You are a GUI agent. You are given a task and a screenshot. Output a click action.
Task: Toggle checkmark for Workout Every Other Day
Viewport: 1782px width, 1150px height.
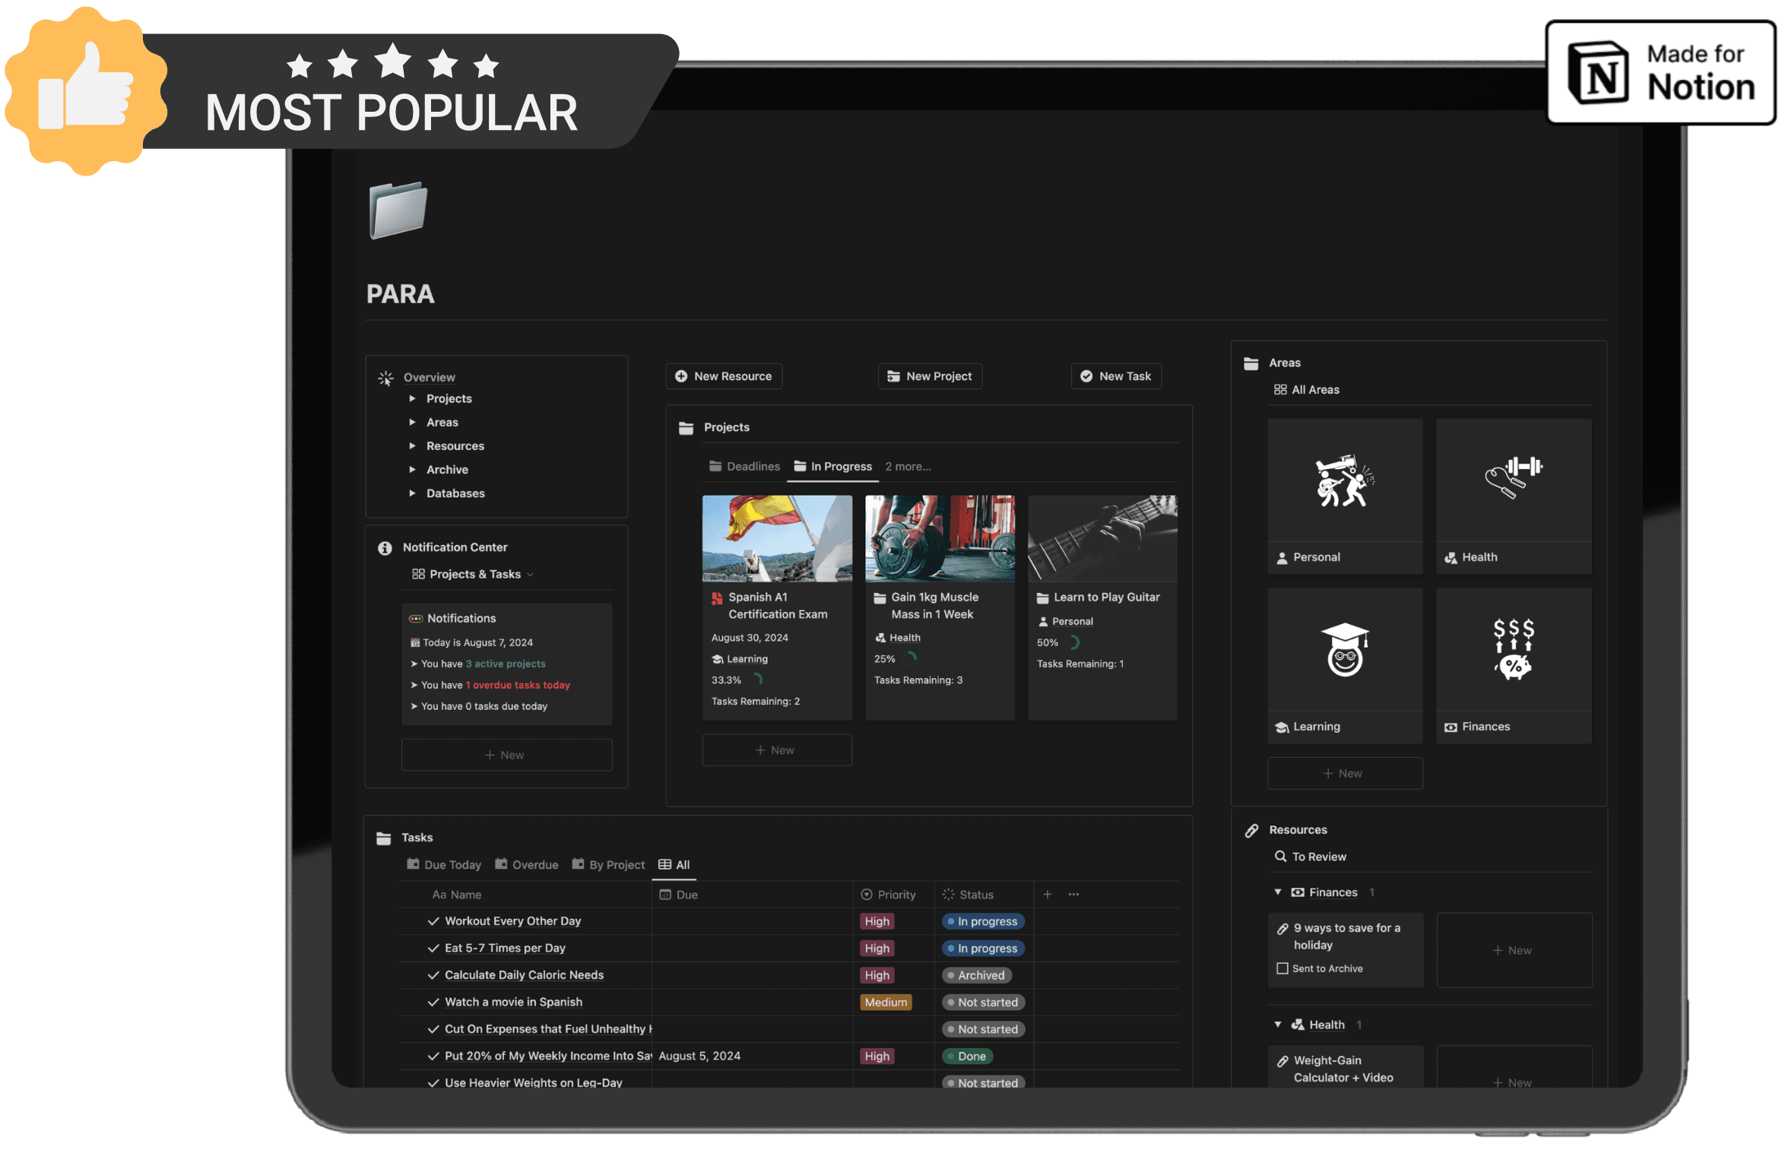tap(433, 921)
